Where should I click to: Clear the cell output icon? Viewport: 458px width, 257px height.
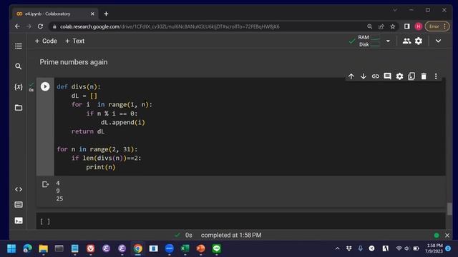(x=45, y=184)
